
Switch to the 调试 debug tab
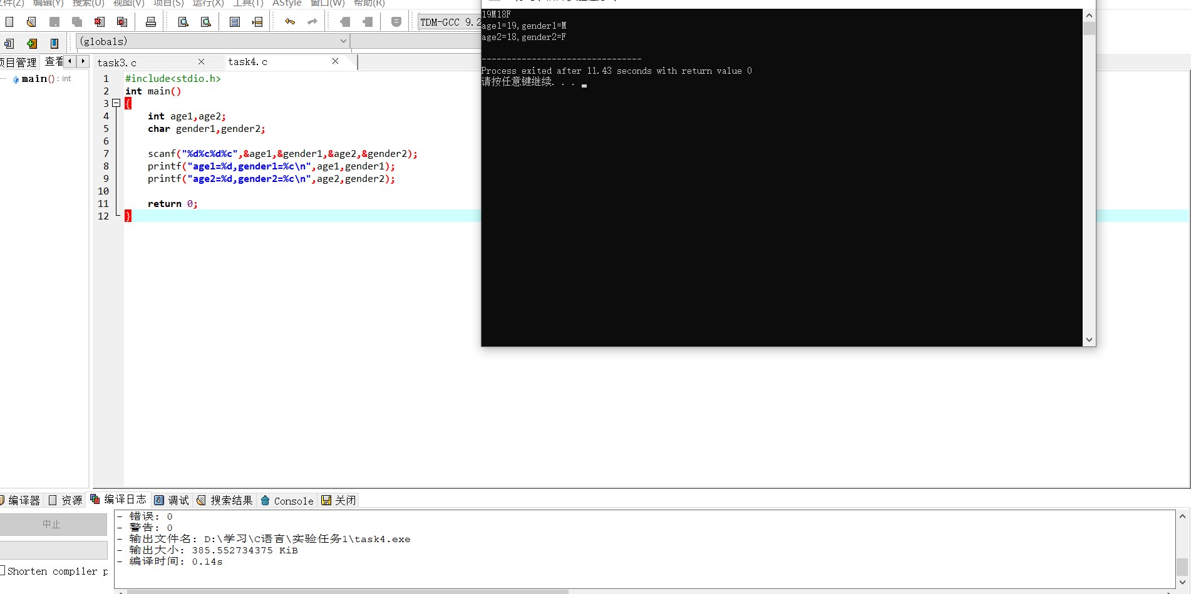(x=172, y=500)
